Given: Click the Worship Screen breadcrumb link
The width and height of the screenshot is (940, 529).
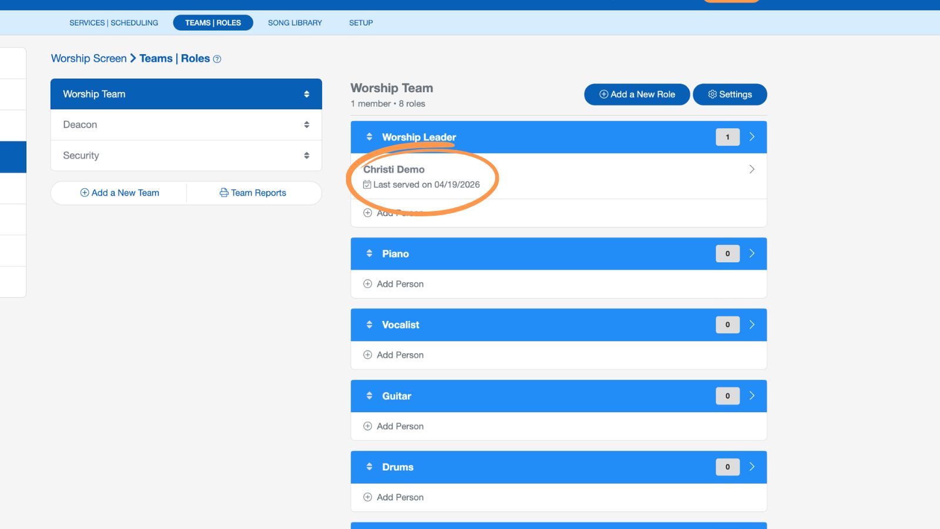Looking at the screenshot, I should [88, 58].
